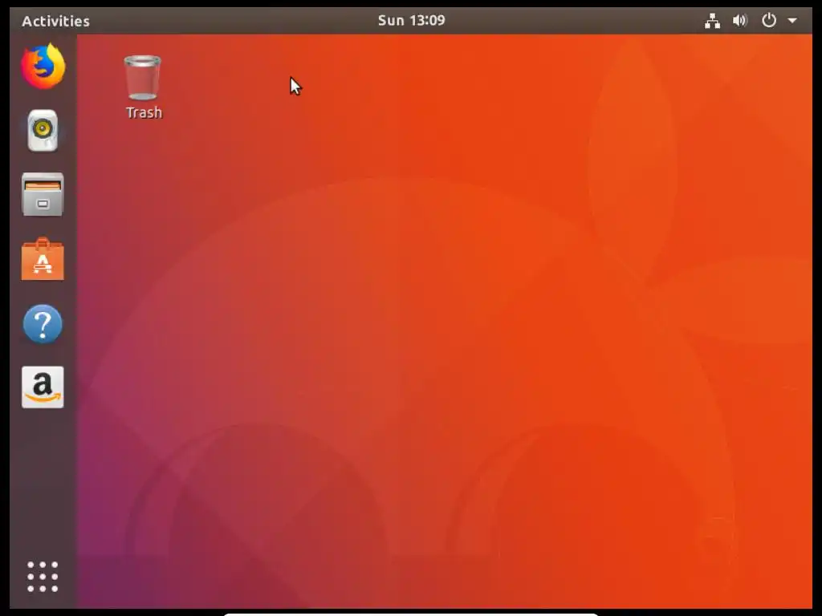This screenshot has height=616, width=822.
Task: Launch Rhythmbox music player from dock
Action: pos(43,131)
